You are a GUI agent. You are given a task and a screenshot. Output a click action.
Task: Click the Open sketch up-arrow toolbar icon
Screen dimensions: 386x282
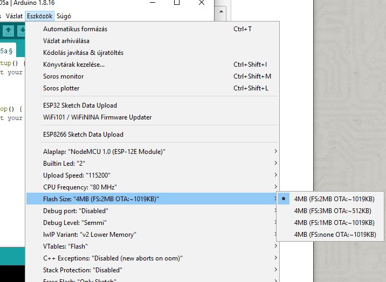point(9,31)
